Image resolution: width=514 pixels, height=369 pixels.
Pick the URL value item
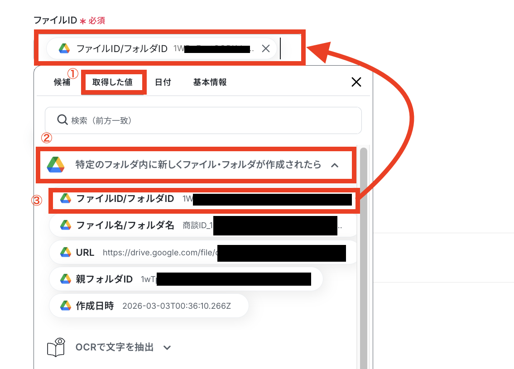point(203,252)
